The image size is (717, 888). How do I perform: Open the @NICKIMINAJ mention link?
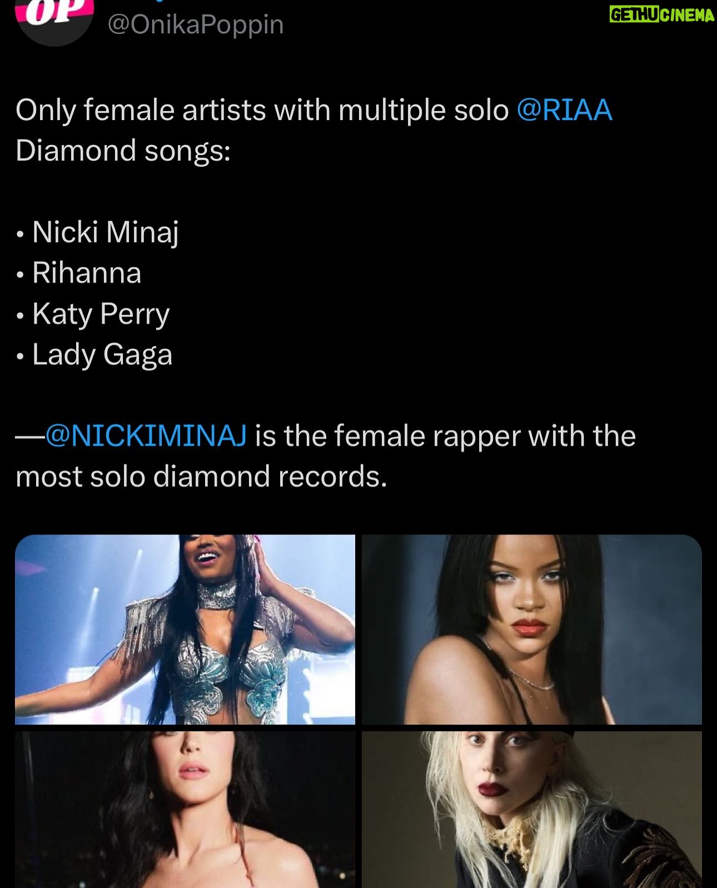pos(146,435)
